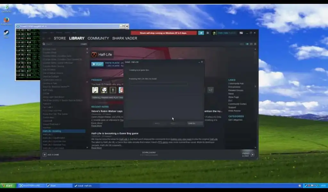Switch library to grid view icon
This screenshot has width=328, height=192.
pyautogui.click(x=255, y=44)
